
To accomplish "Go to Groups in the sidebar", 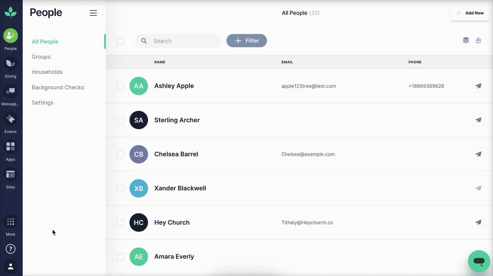I will [x=41, y=57].
